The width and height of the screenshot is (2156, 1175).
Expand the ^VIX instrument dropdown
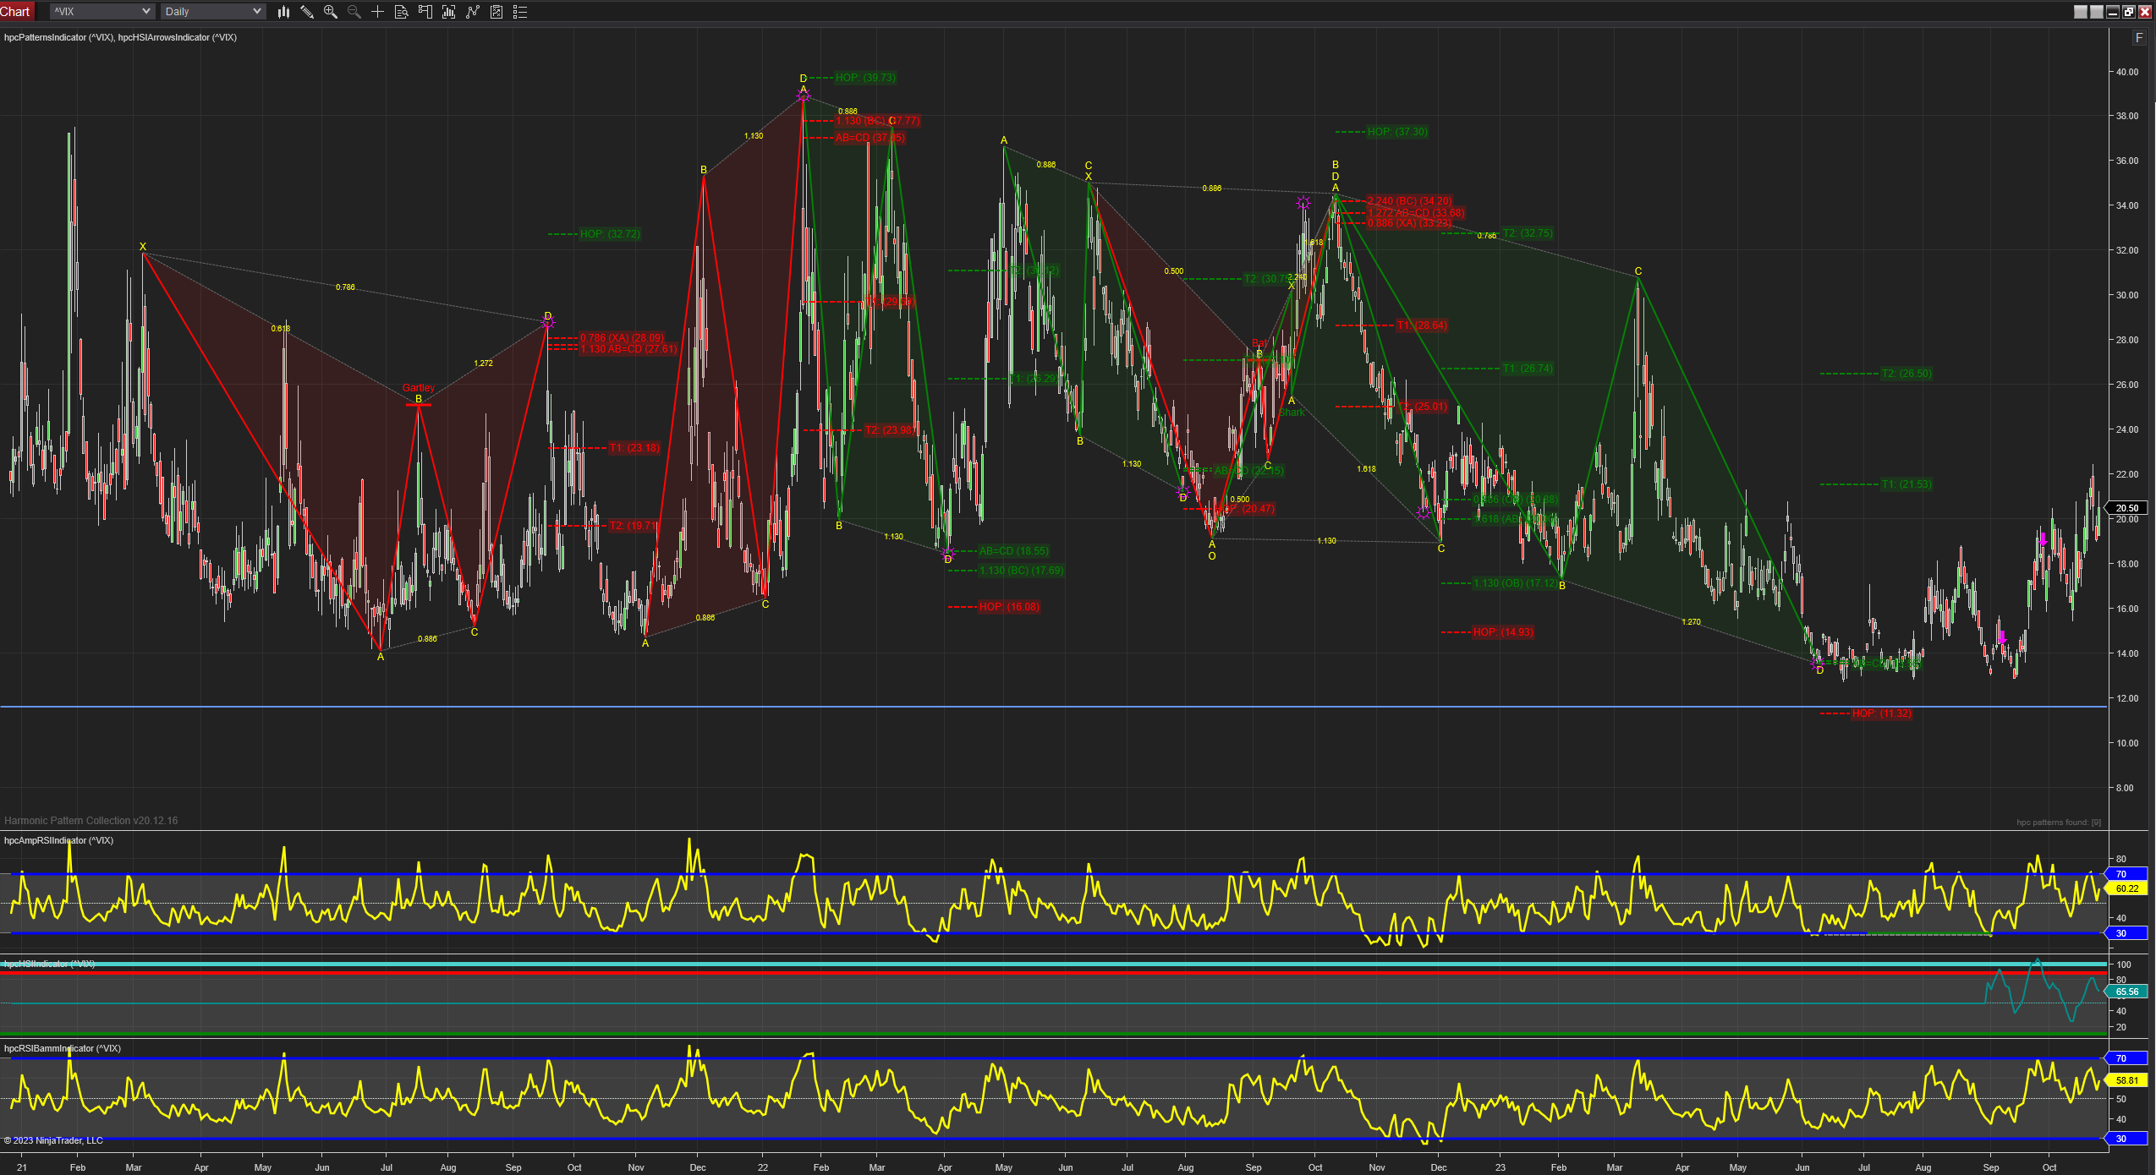click(145, 12)
